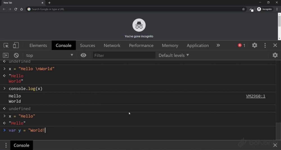281x150 pixels.
Task: Open the Chrome three-dot menu
Action: click(277, 9)
